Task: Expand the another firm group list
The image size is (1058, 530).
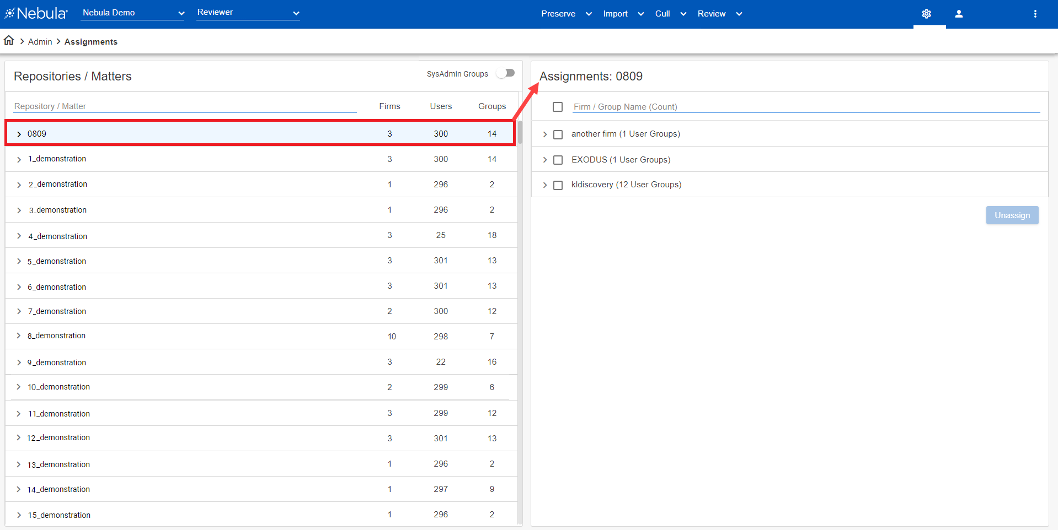Action: pos(544,134)
